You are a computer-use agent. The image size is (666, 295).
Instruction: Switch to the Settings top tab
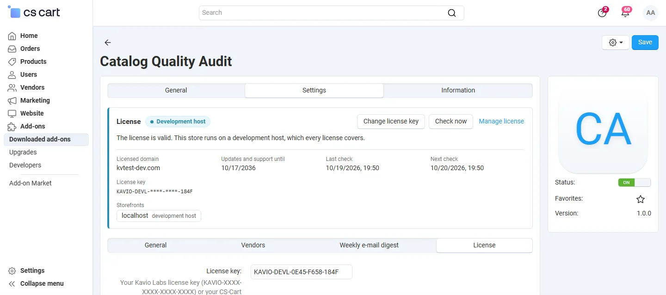click(x=314, y=91)
